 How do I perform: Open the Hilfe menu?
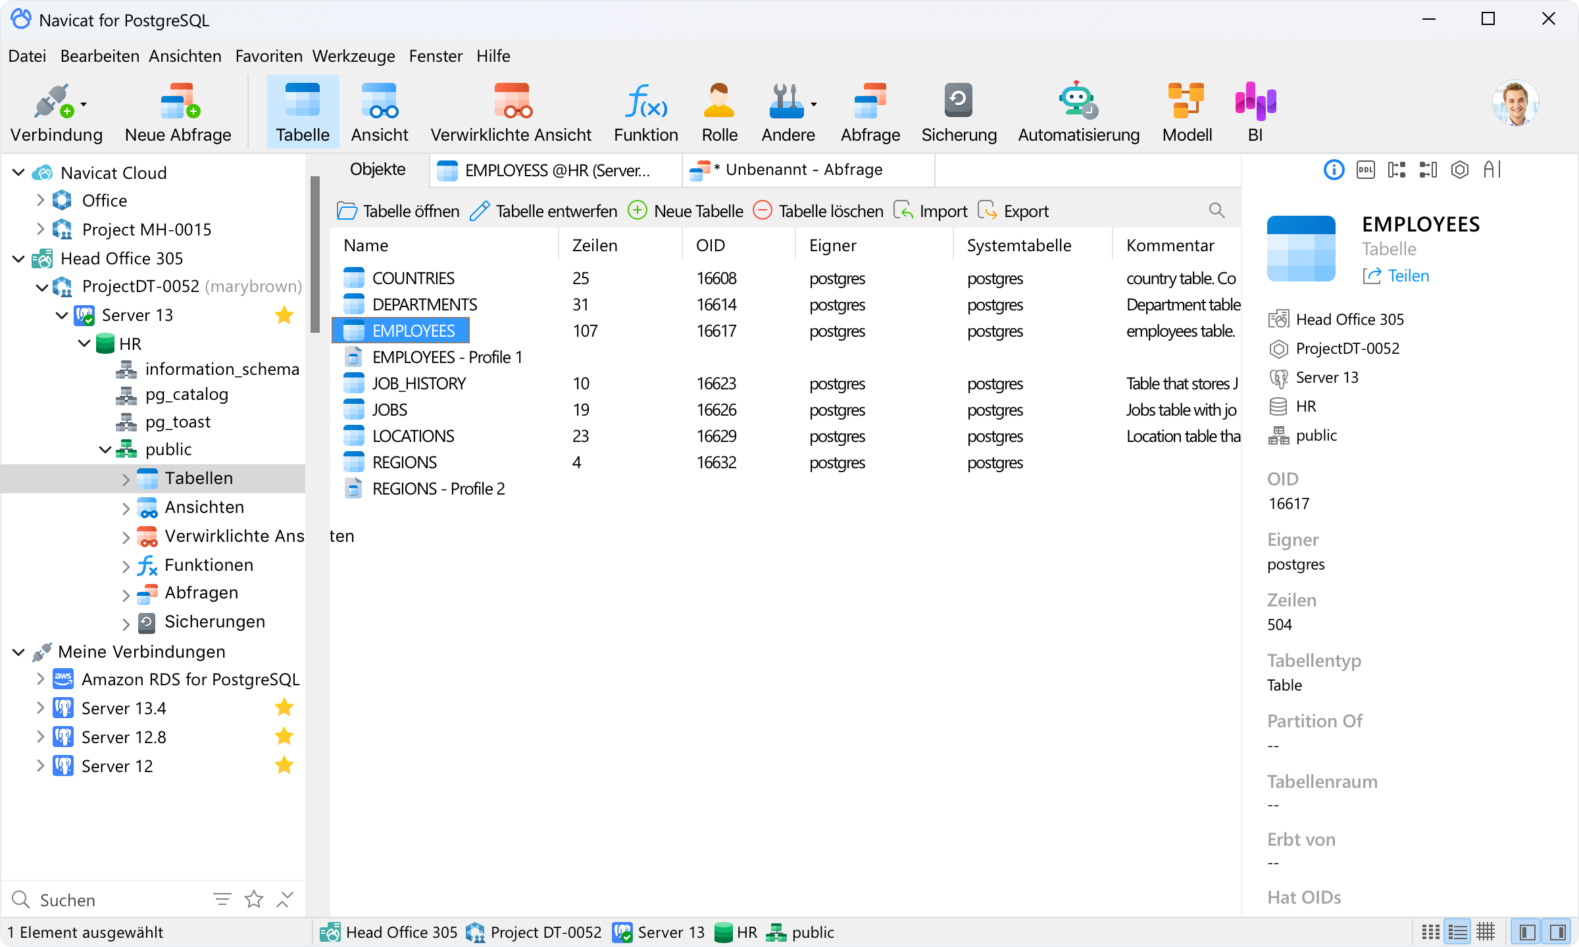(x=493, y=56)
